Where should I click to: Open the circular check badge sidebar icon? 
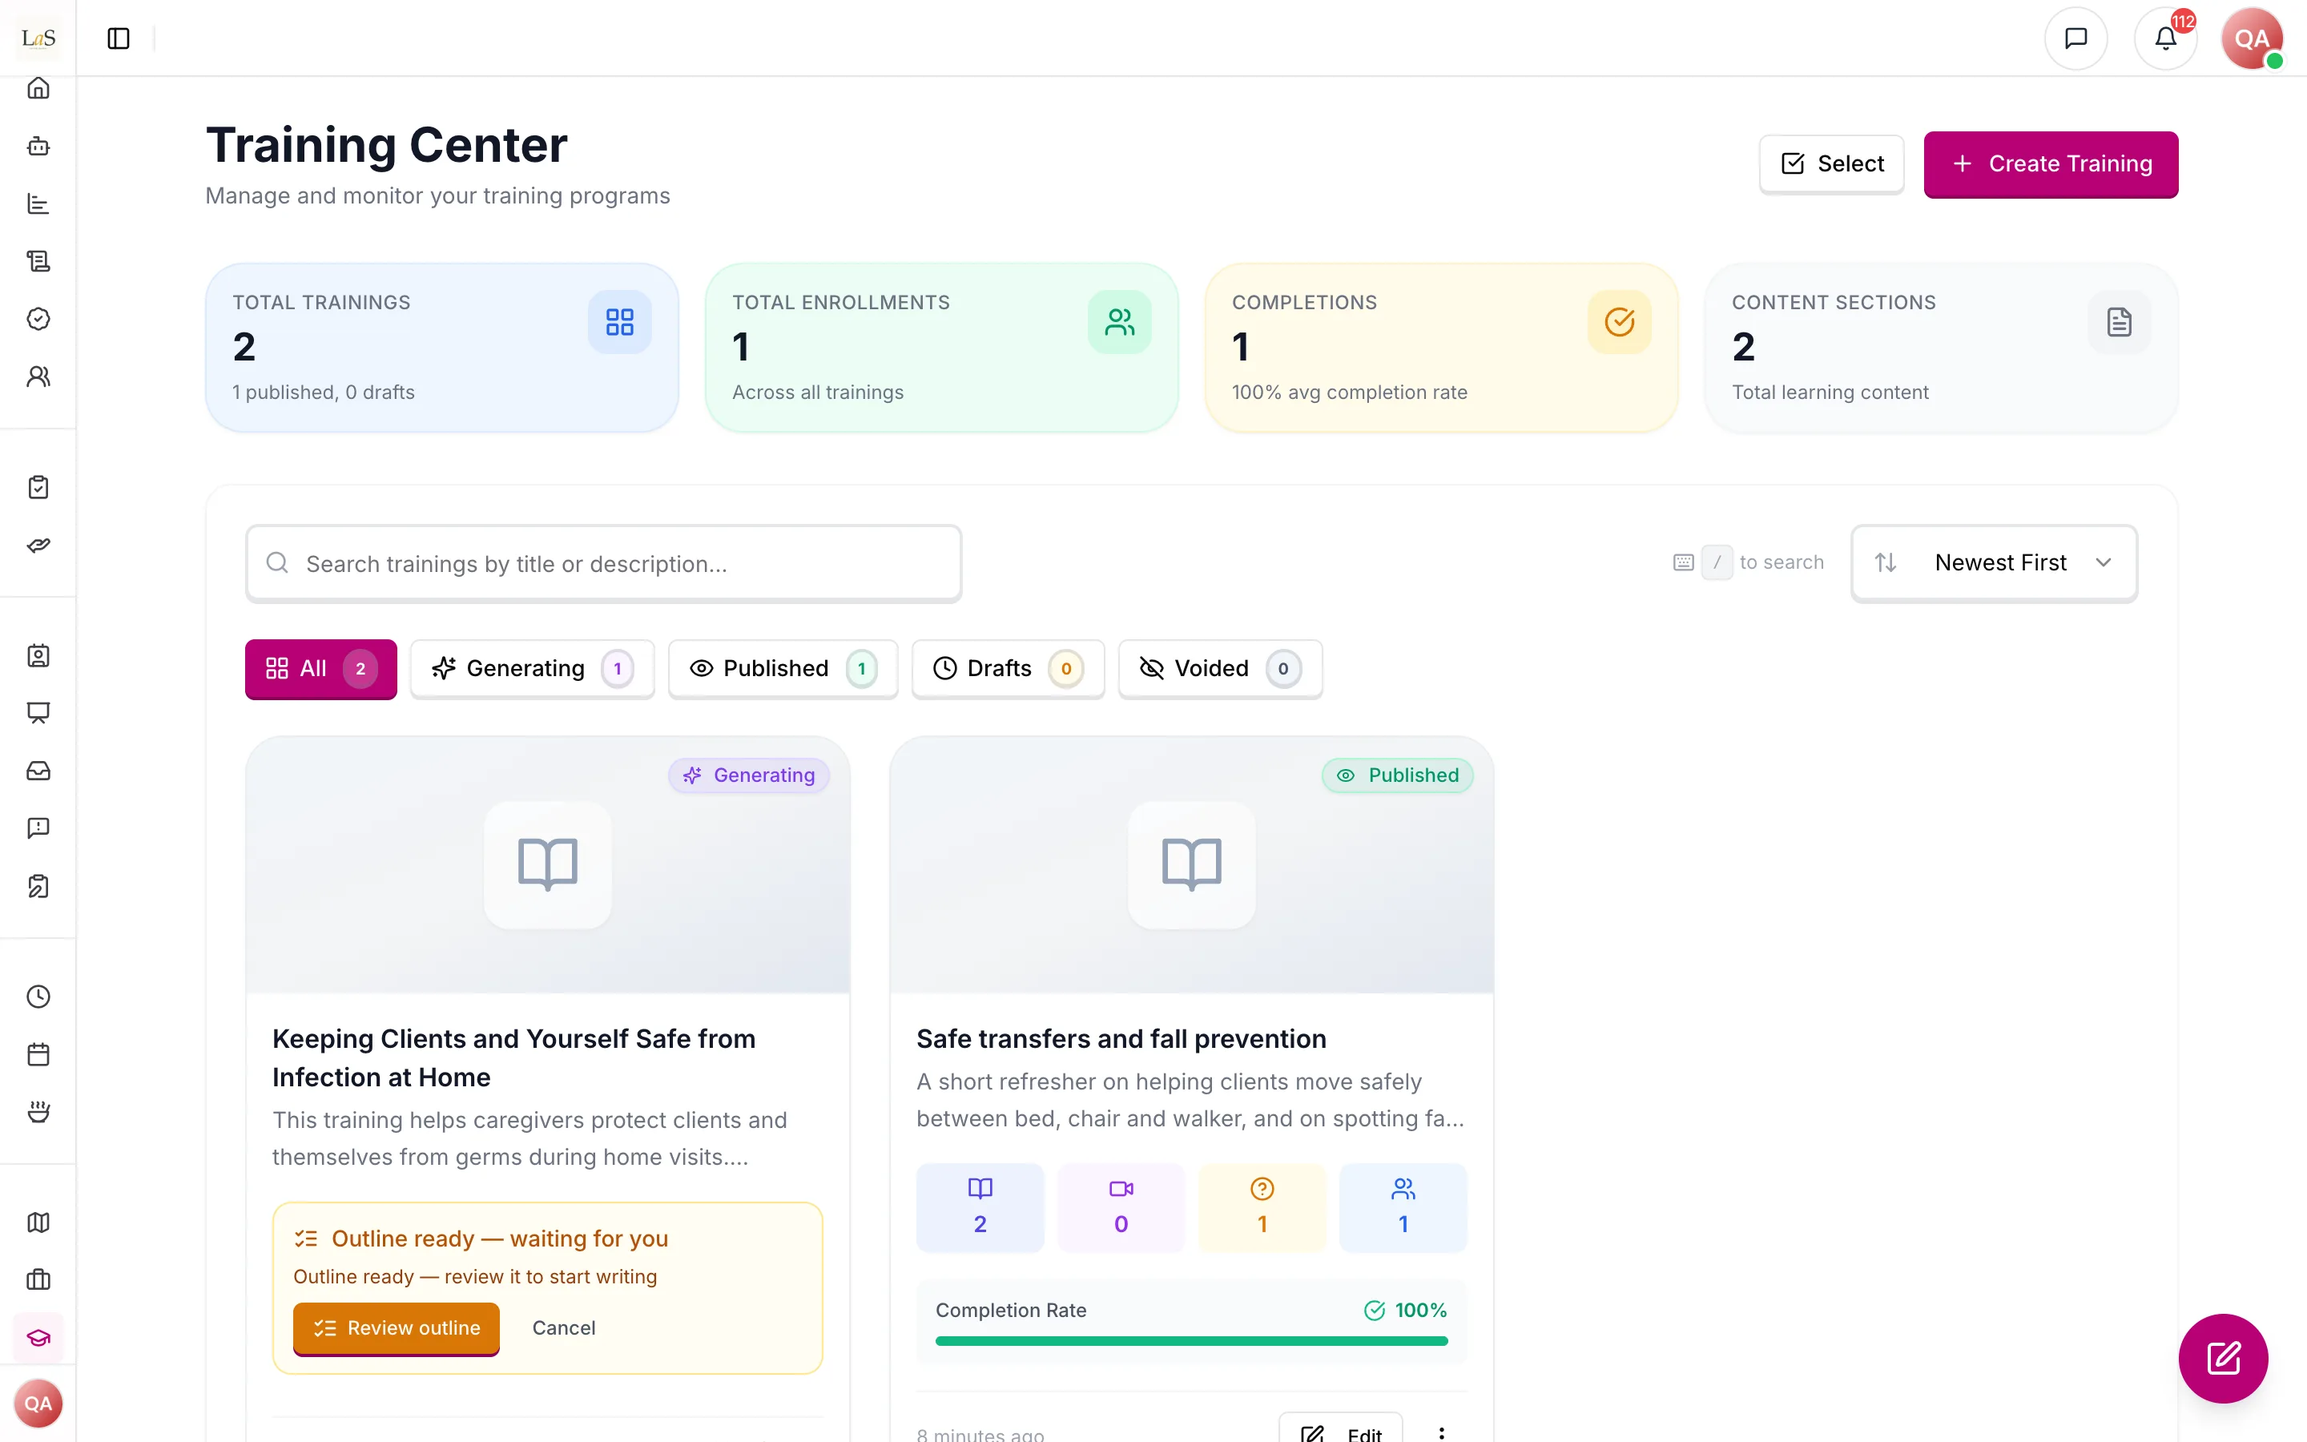38,319
